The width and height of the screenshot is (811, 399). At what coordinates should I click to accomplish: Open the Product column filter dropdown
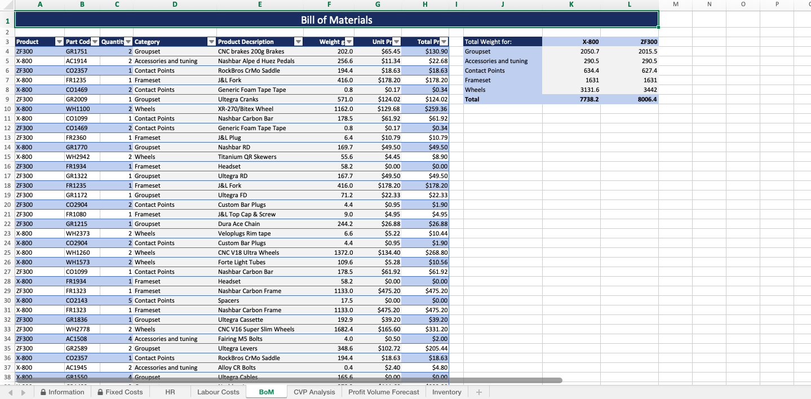tap(59, 41)
